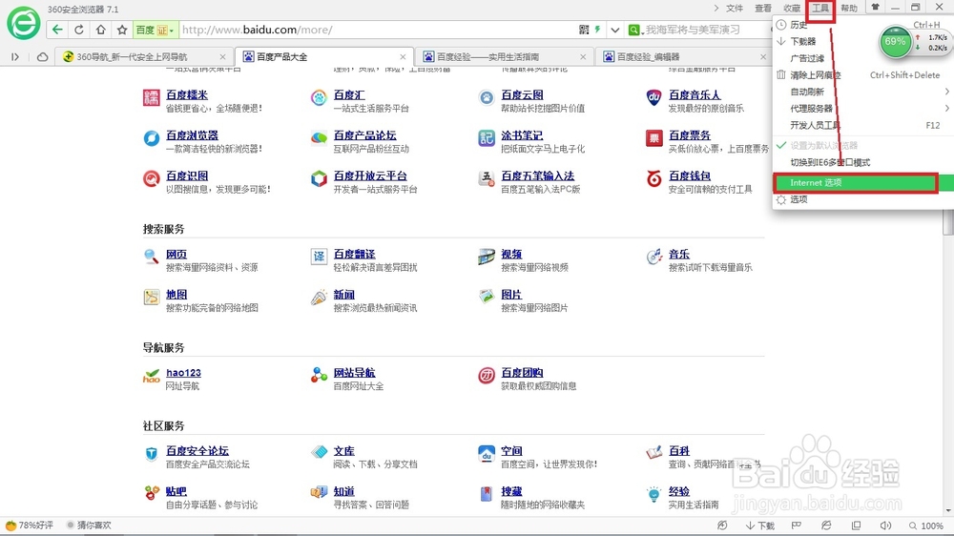Open the 文件 menu
Screen dimensions: 954x536
coord(735,8)
